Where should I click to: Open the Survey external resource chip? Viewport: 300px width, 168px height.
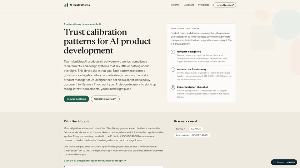point(180,129)
